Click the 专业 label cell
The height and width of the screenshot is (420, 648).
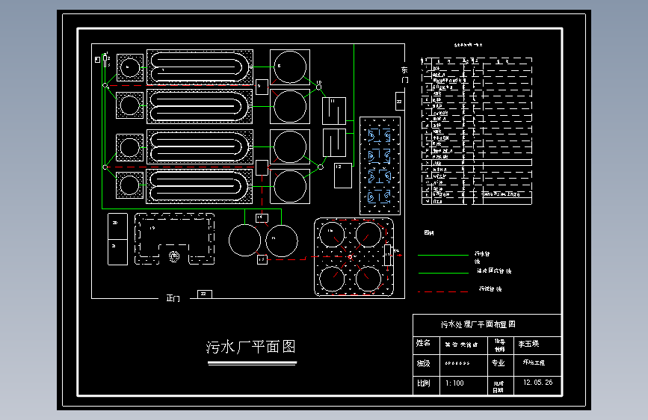[500, 365]
